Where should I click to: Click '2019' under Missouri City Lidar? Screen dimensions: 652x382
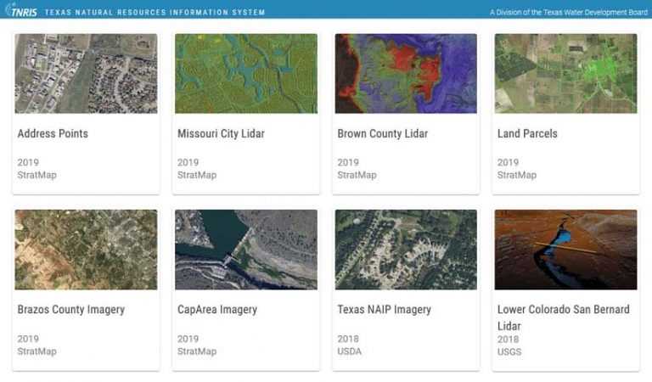(188, 162)
